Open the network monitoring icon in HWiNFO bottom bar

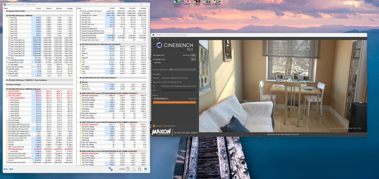(x=110, y=169)
